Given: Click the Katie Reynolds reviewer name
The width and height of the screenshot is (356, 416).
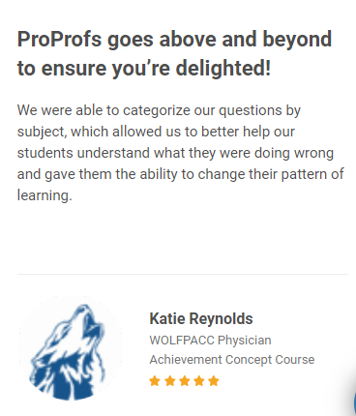Looking at the screenshot, I should tap(201, 319).
